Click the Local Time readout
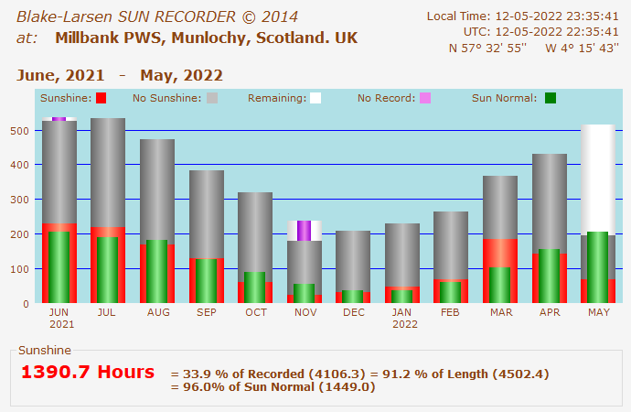 (523, 16)
